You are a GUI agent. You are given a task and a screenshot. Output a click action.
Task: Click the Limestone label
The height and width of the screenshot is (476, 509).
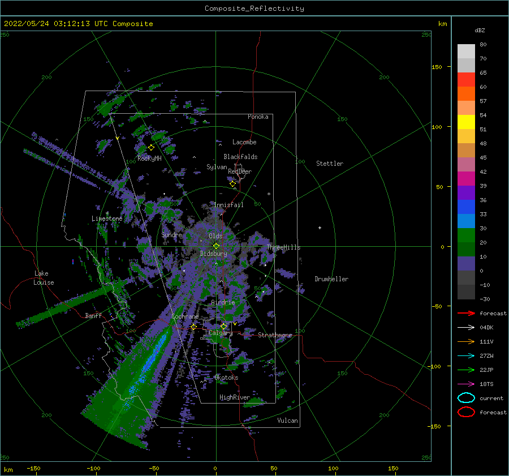(107, 218)
